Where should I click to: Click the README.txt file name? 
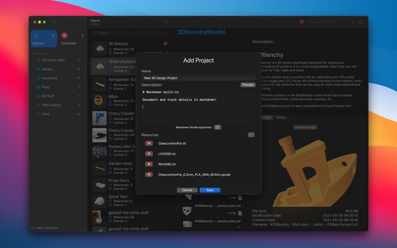click(167, 164)
